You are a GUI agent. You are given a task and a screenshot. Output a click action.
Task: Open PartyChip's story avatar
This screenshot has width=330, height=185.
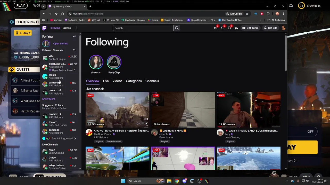click(x=114, y=62)
